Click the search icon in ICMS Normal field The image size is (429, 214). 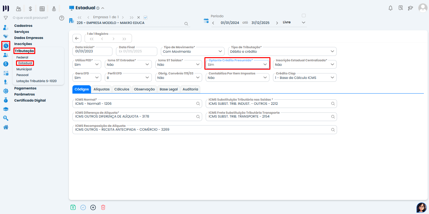click(198, 103)
